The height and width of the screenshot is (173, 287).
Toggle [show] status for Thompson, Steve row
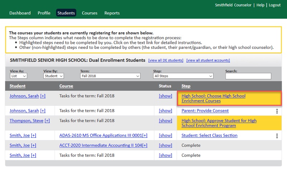click(x=165, y=121)
